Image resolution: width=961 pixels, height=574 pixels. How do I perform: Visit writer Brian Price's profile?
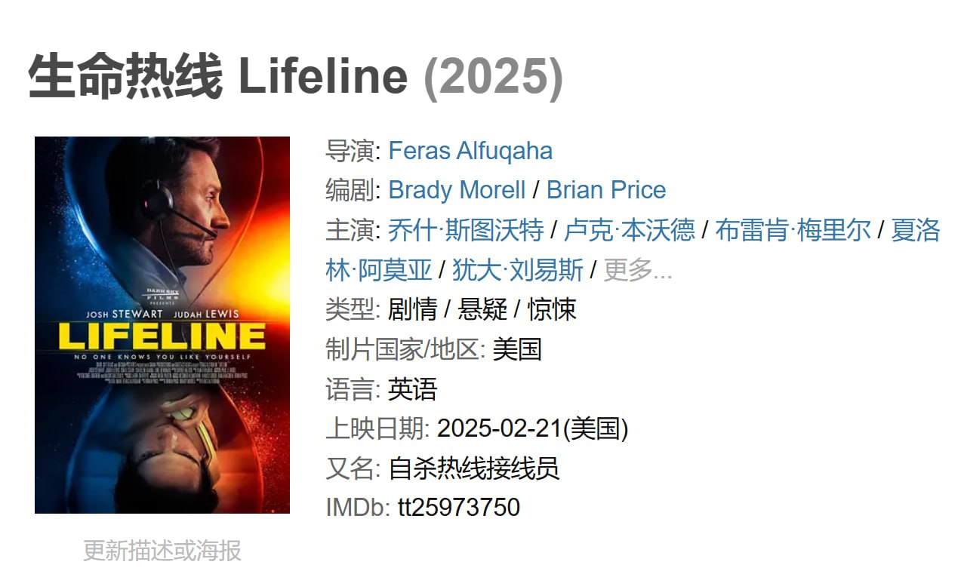[606, 190]
